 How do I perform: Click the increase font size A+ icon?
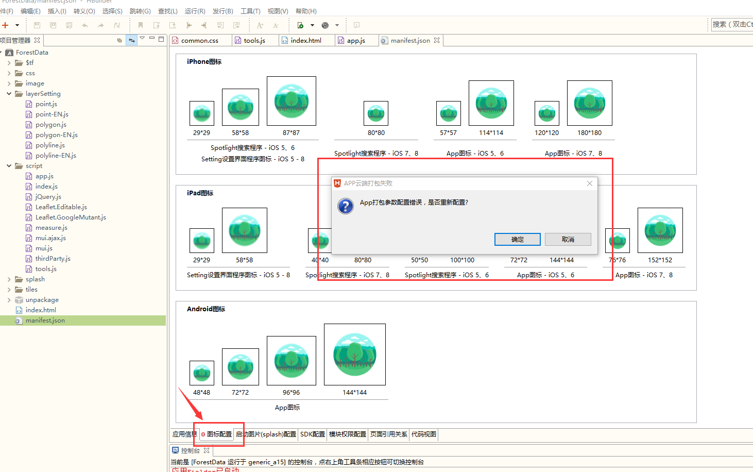pyautogui.click(x=260, y=25)
